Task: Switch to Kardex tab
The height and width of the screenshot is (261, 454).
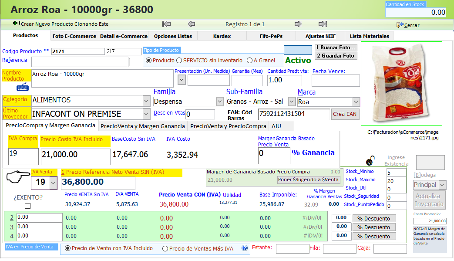Action: click(x=222, y=36)
